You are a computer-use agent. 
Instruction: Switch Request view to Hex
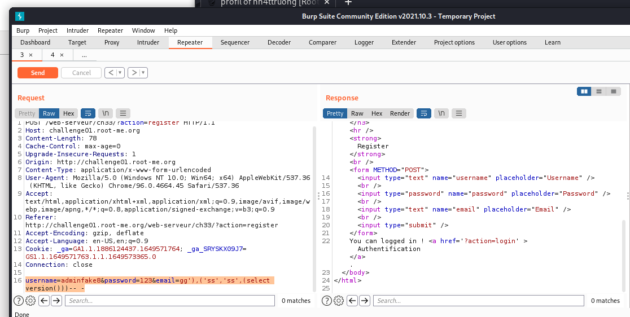[69, 113]
